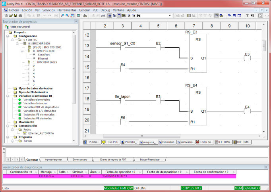Viewport: 271px width, 192px height.
Task: Select the help question mark toolbar icon
Action: tap(247, 15)
